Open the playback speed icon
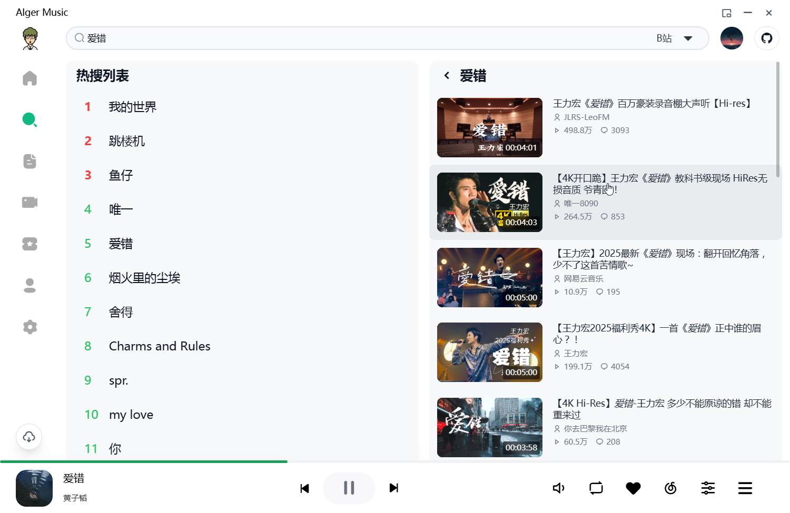Viewport: 790px width, 513px height. tap(670, 488)
